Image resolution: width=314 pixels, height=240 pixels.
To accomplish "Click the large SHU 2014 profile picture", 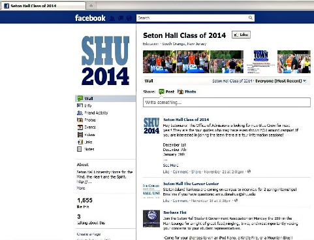I will 105,61.
